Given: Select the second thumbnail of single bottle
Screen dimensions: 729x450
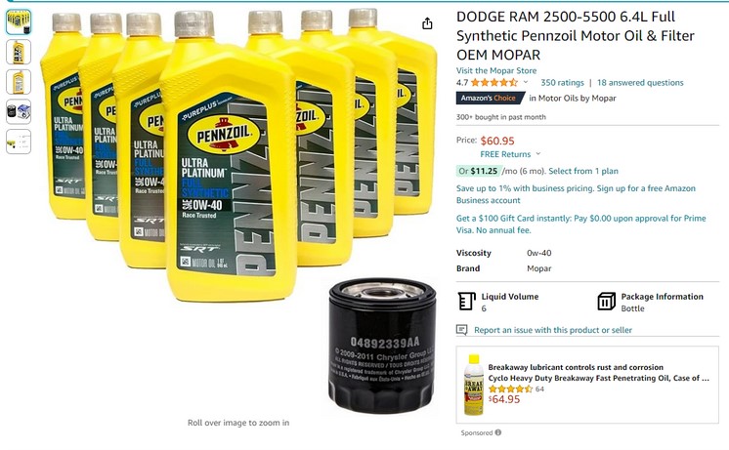Looking at the screenshot, I should [x=19, y=52].
